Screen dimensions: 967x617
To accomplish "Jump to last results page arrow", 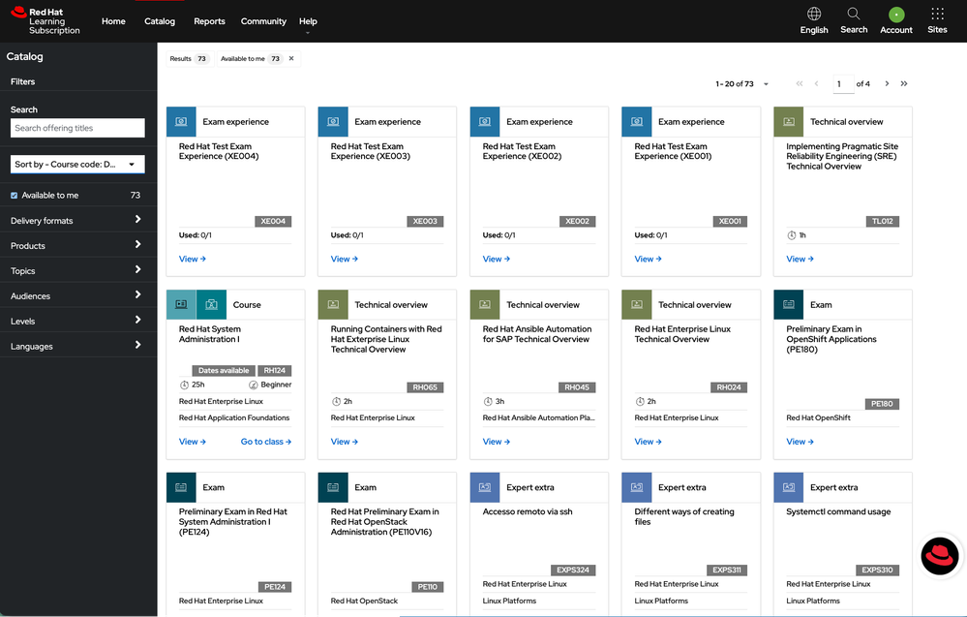I will (x=904, y=84).
